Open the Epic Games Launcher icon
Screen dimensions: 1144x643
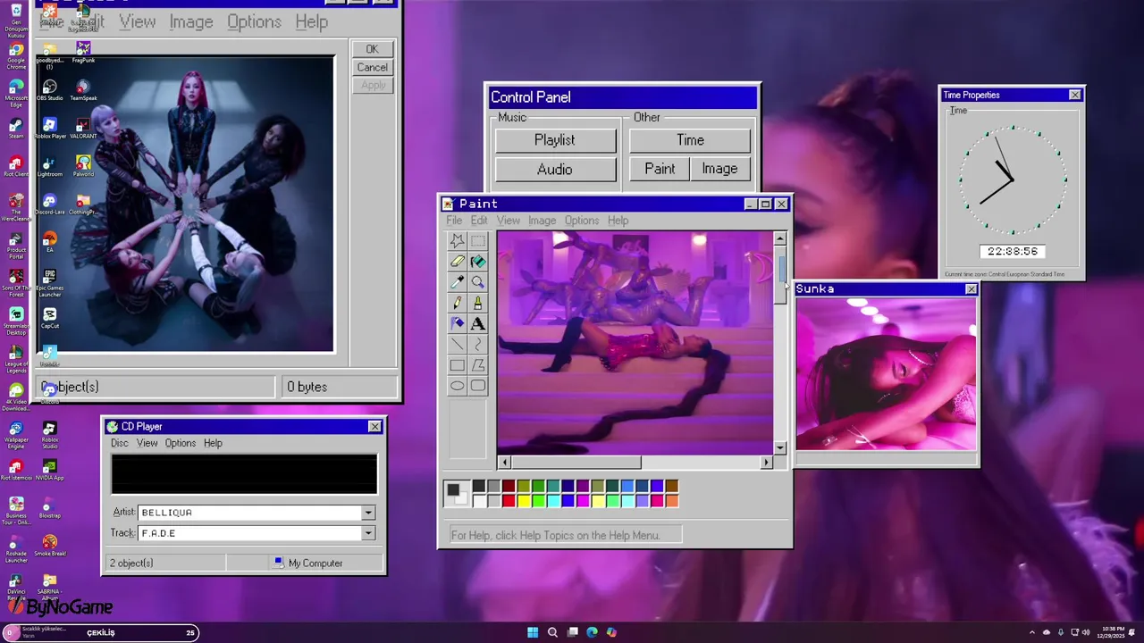click(49, 282)
